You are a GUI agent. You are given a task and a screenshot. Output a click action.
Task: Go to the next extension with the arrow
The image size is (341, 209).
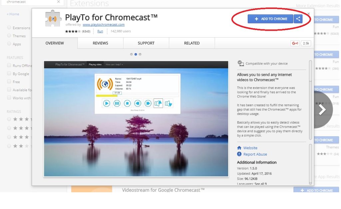coord(323,110)
